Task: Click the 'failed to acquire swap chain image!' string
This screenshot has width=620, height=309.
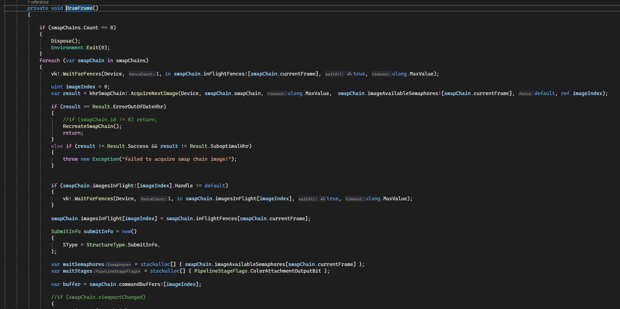Action: pyautogui.click(x=176, y=159)
